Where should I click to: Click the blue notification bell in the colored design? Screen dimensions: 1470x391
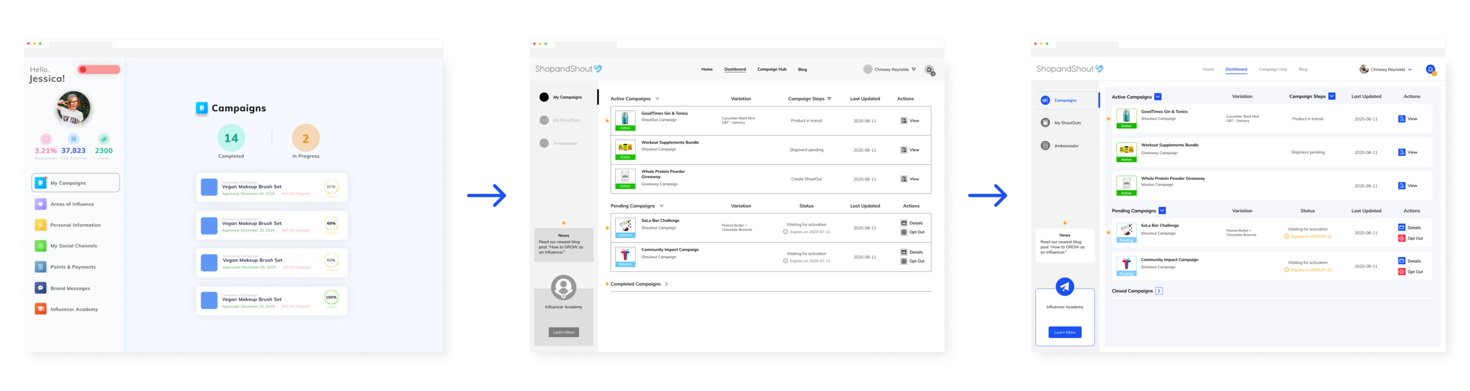(x=1431, y=69)
